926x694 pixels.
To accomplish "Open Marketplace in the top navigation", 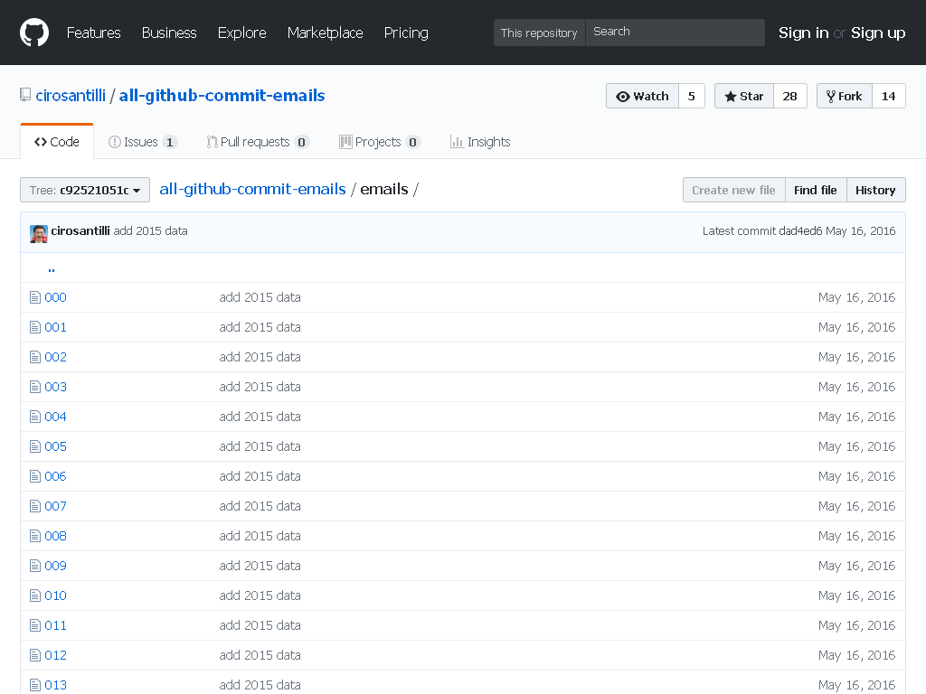I will (x=325, y=33).
